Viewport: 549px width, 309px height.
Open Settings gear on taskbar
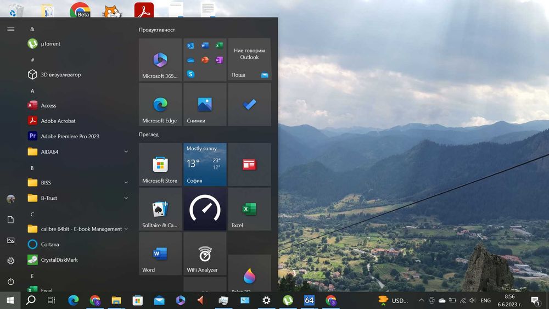pyautogui.click(x=266, y=300)
